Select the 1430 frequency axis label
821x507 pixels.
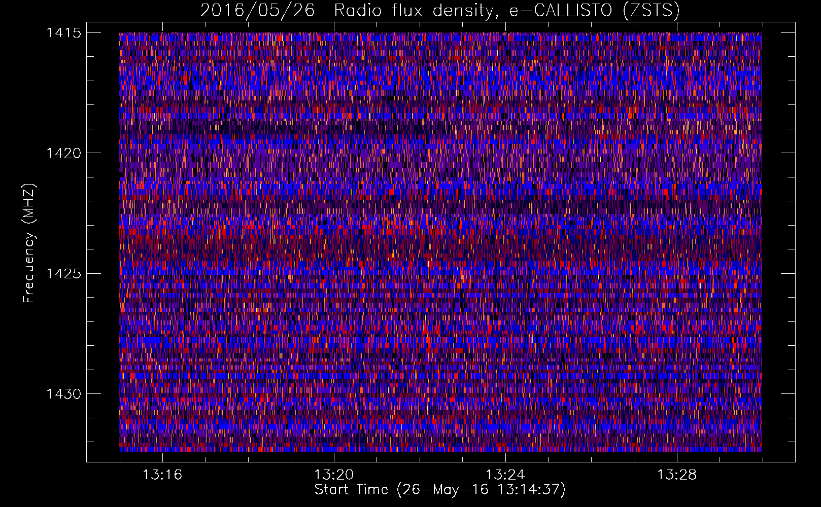point(63,394)
